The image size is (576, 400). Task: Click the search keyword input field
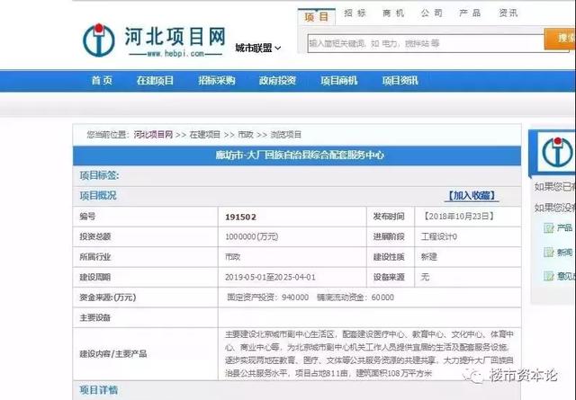(423, 42)
